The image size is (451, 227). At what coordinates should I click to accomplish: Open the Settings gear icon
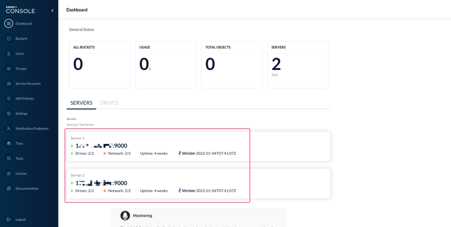pos(8,113)
